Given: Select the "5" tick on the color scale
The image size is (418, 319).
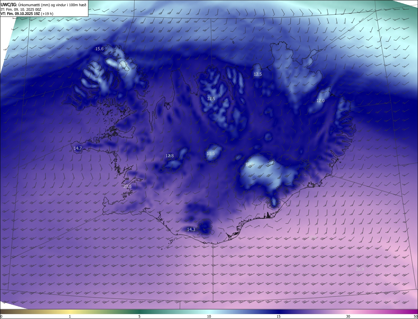Looking at the screenshot, I should pyautogui.click(x=139, y=316).
